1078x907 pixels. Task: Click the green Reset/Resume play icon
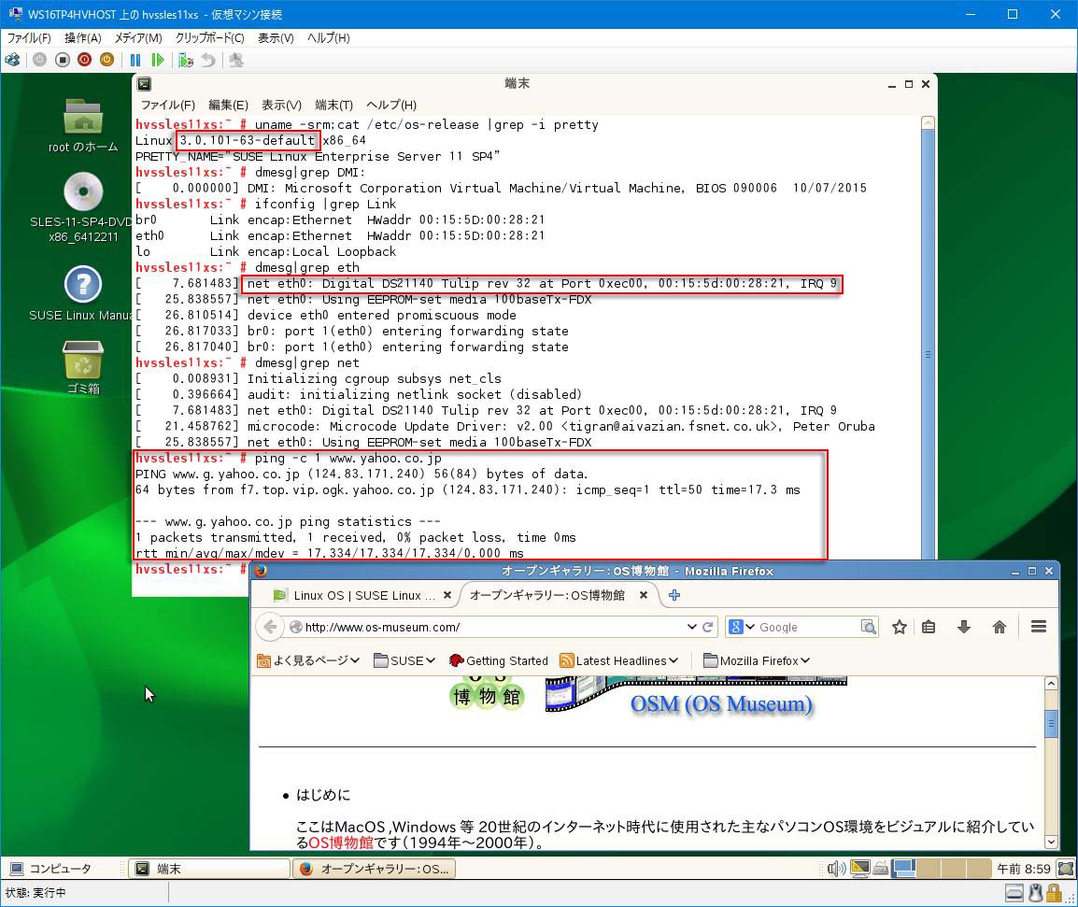pos(158,60)
